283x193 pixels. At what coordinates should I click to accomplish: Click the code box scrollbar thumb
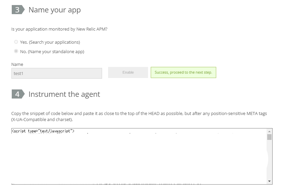(x=269, y=137)
